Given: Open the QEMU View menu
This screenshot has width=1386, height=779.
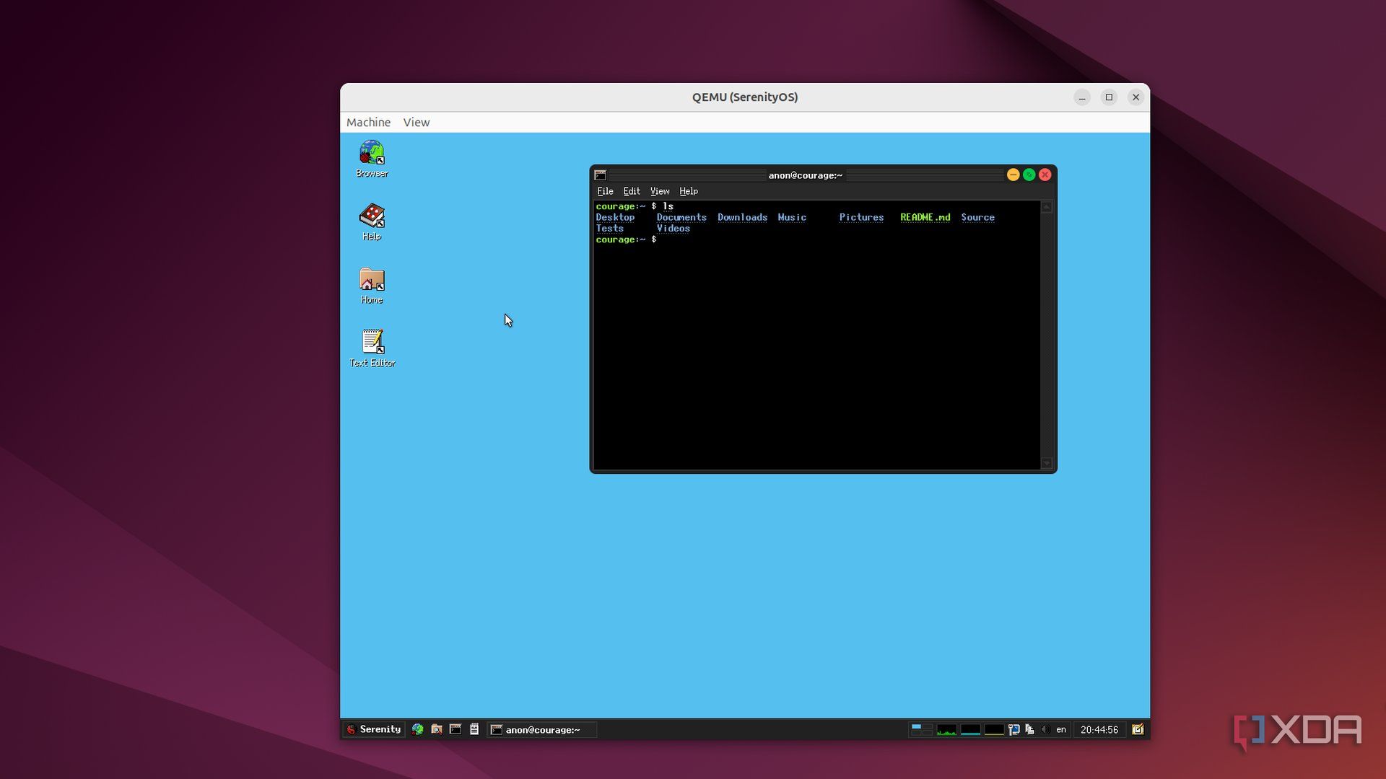Looking at the screenshot, I should 417,122.
